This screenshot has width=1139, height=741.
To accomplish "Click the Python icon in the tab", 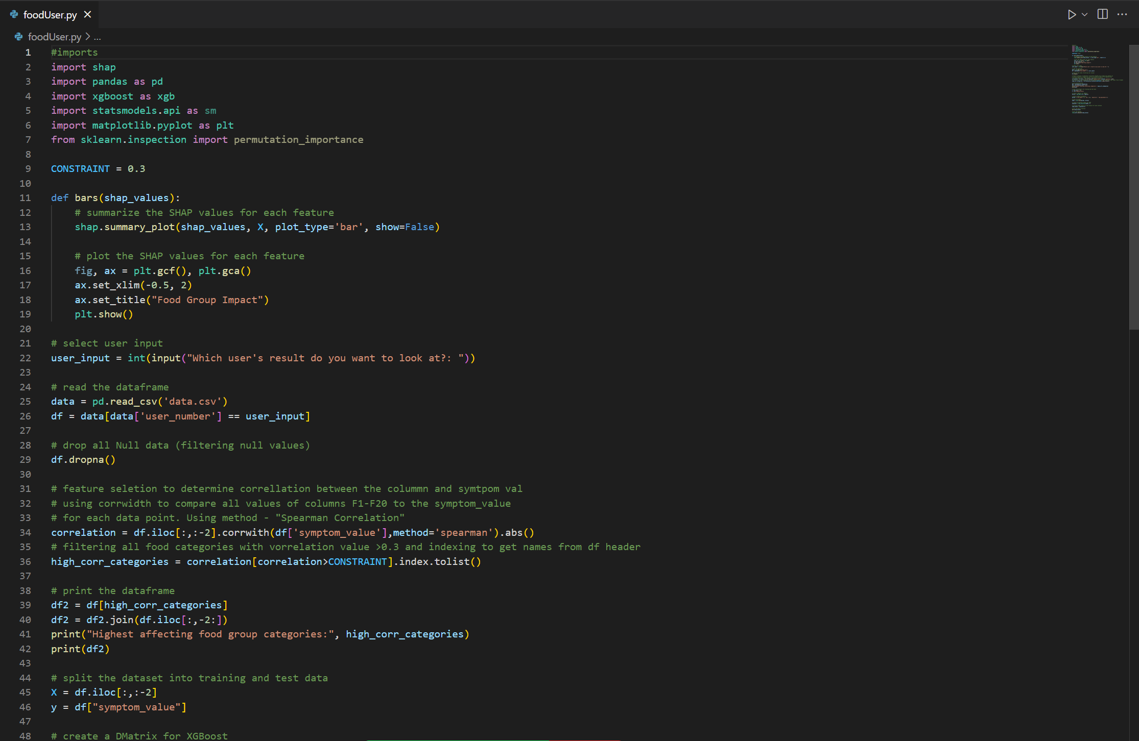I will (14, 15).
